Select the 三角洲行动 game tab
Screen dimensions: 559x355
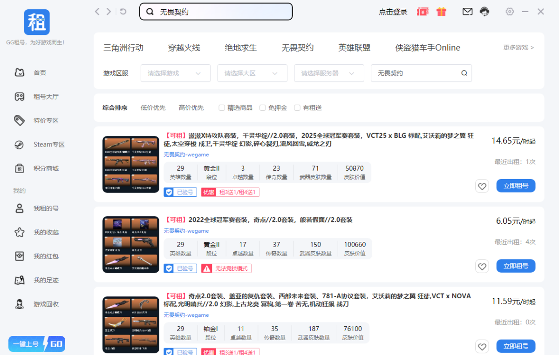(123, 47)
